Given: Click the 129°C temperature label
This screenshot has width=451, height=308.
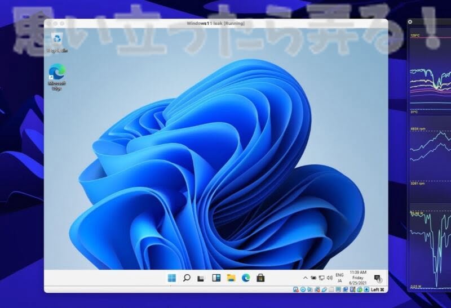Looking at the screenshot, I should 415,35.
